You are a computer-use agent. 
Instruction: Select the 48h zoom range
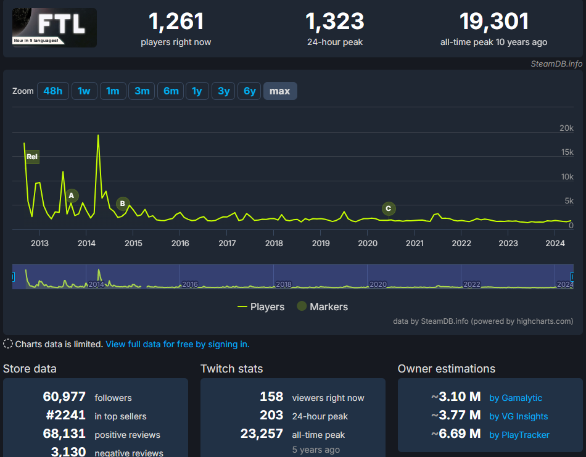tap(52, 91)
